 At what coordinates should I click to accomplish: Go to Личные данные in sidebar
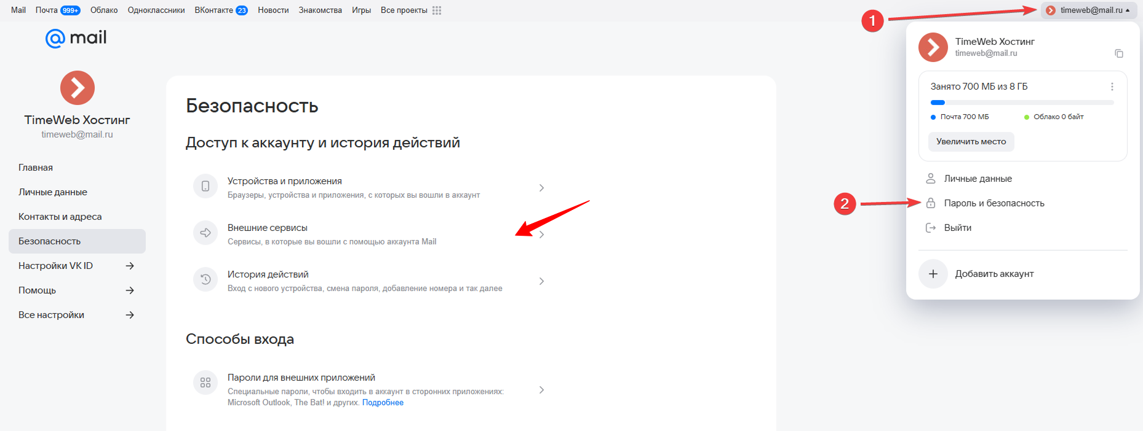(77, 192)
